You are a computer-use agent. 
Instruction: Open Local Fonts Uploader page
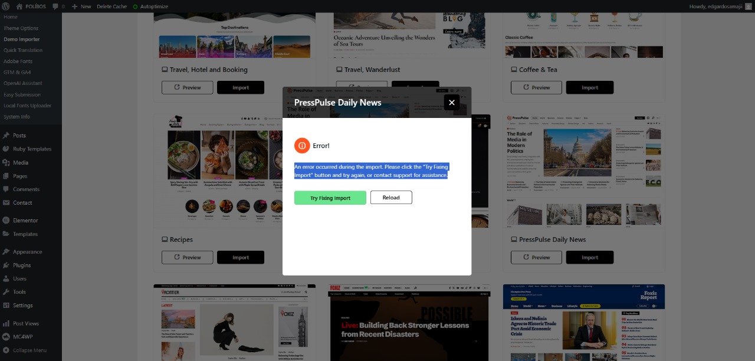pos(27,106)
